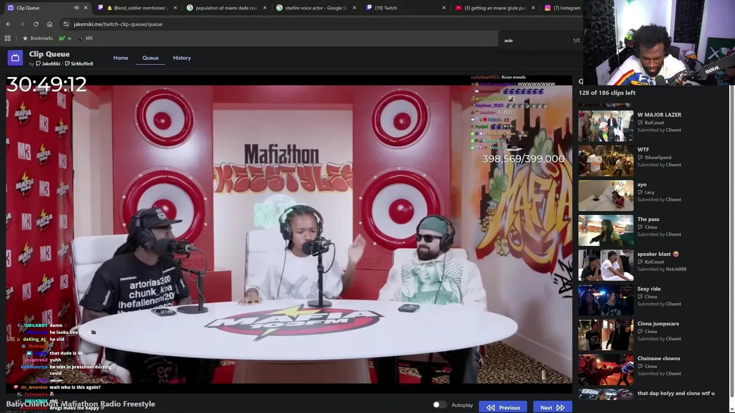The image size is (735, 413).
Task: Switch to the (7) Instagram tab
Action: (563, 8)
